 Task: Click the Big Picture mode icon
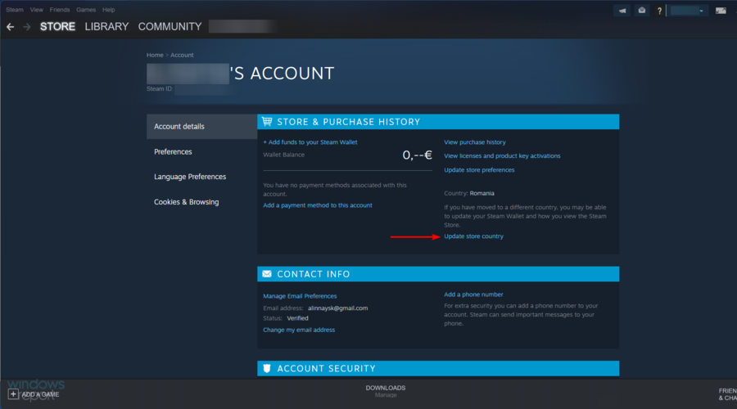721,11
